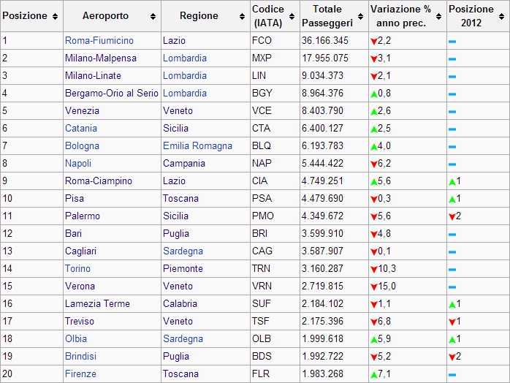Click Variazione % sort arrows
The width and height of the screenshot is (510, 383).
tap(440, 16)
